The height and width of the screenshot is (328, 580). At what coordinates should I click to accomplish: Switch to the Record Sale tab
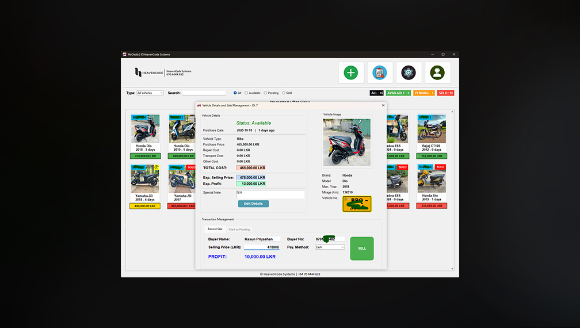click(215, 229)
